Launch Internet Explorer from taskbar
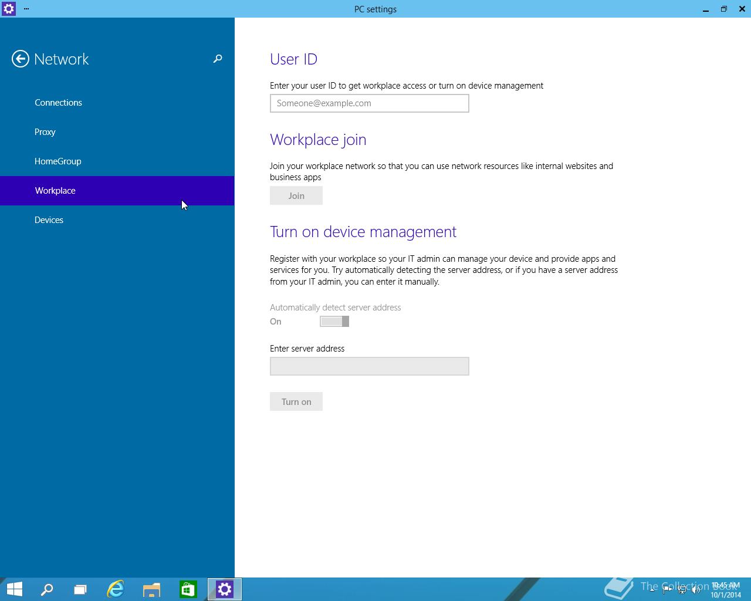Screen dimensions: 751x601 (116, 589)
